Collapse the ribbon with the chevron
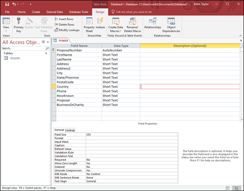244x191 pixels. click(240, 36)
